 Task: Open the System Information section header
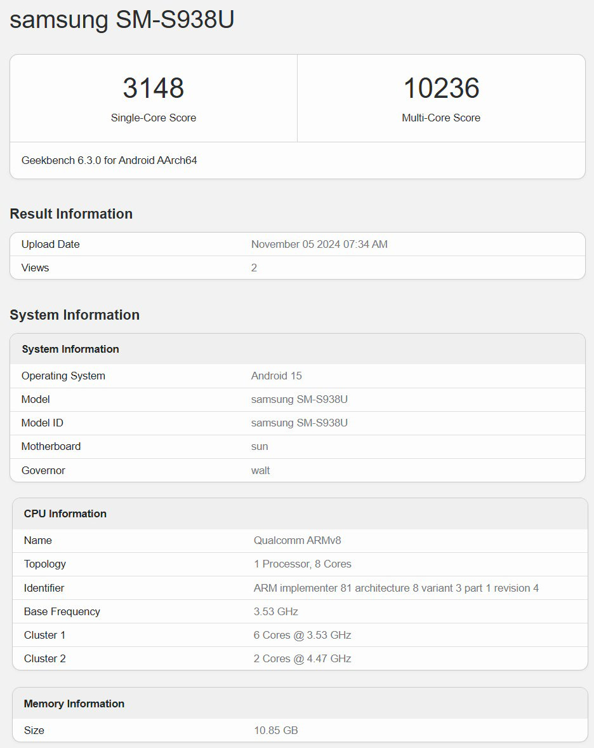[x=75, y=315]
